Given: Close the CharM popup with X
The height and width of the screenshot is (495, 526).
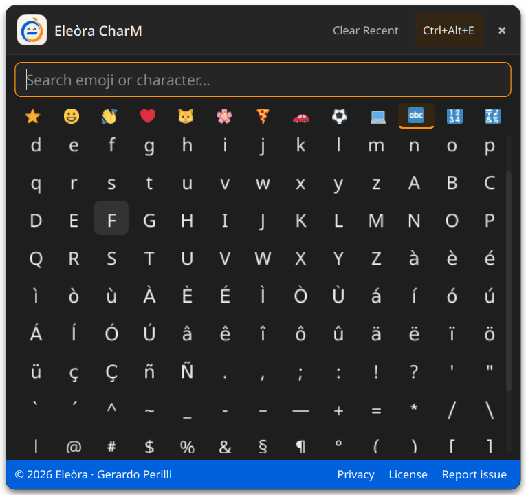Looking at the screenshot, I should pos(502,30).
